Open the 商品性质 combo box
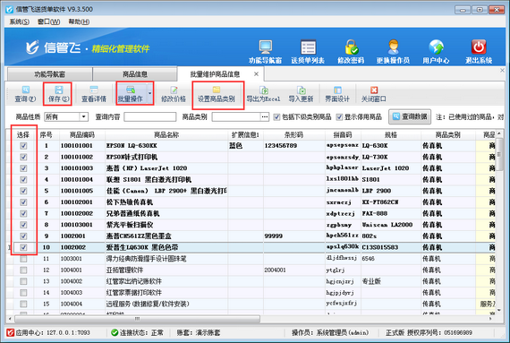 tap(66, 116)
